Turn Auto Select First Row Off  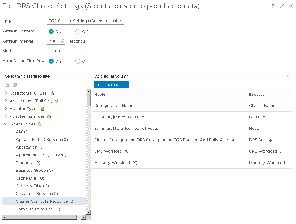point(78,61)
